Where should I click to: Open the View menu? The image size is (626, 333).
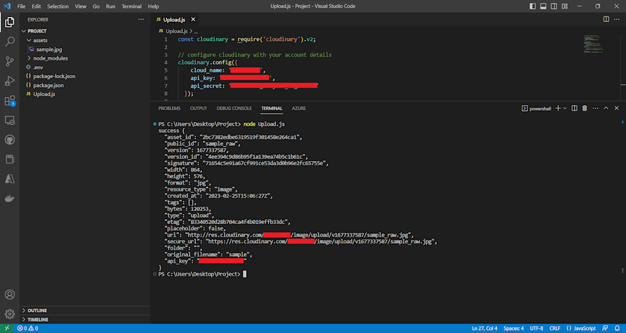pos(81,6)
